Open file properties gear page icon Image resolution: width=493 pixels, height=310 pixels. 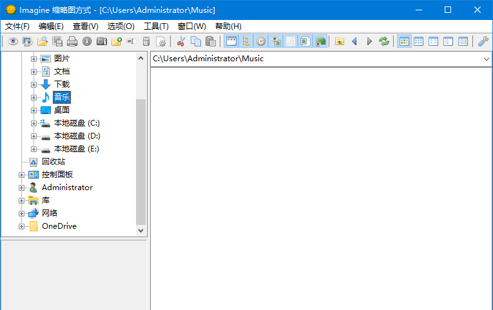coord(160,41)
